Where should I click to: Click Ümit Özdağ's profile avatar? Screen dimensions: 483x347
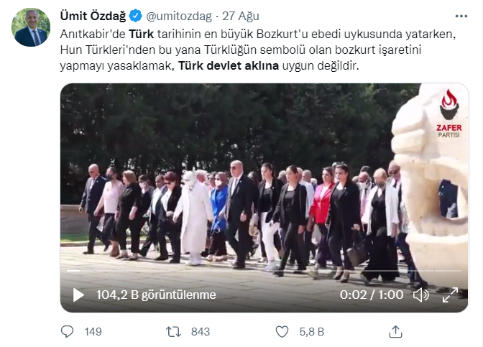pos(31,27)
